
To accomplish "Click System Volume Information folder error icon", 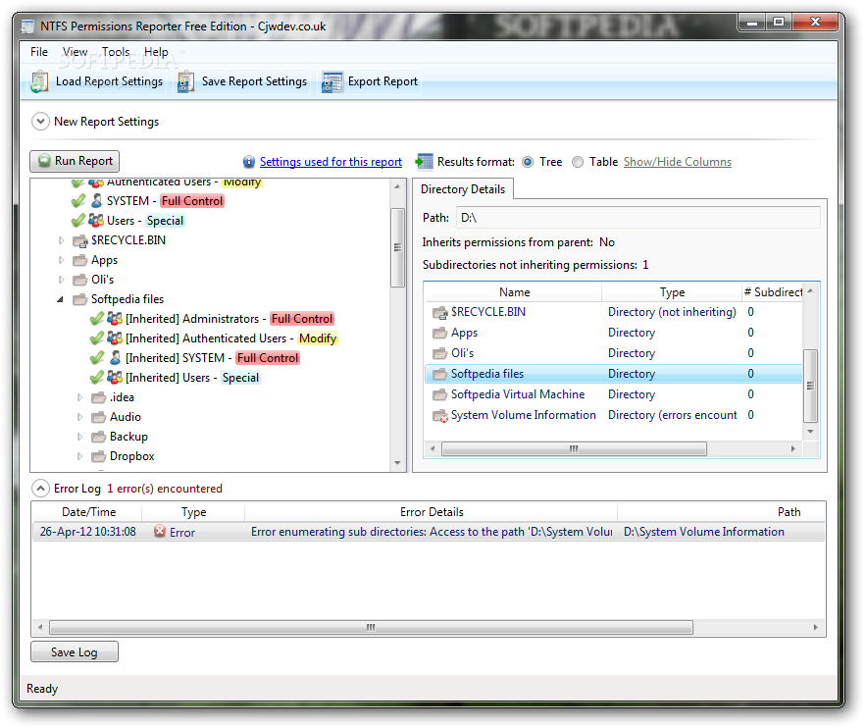I will 440,416.
